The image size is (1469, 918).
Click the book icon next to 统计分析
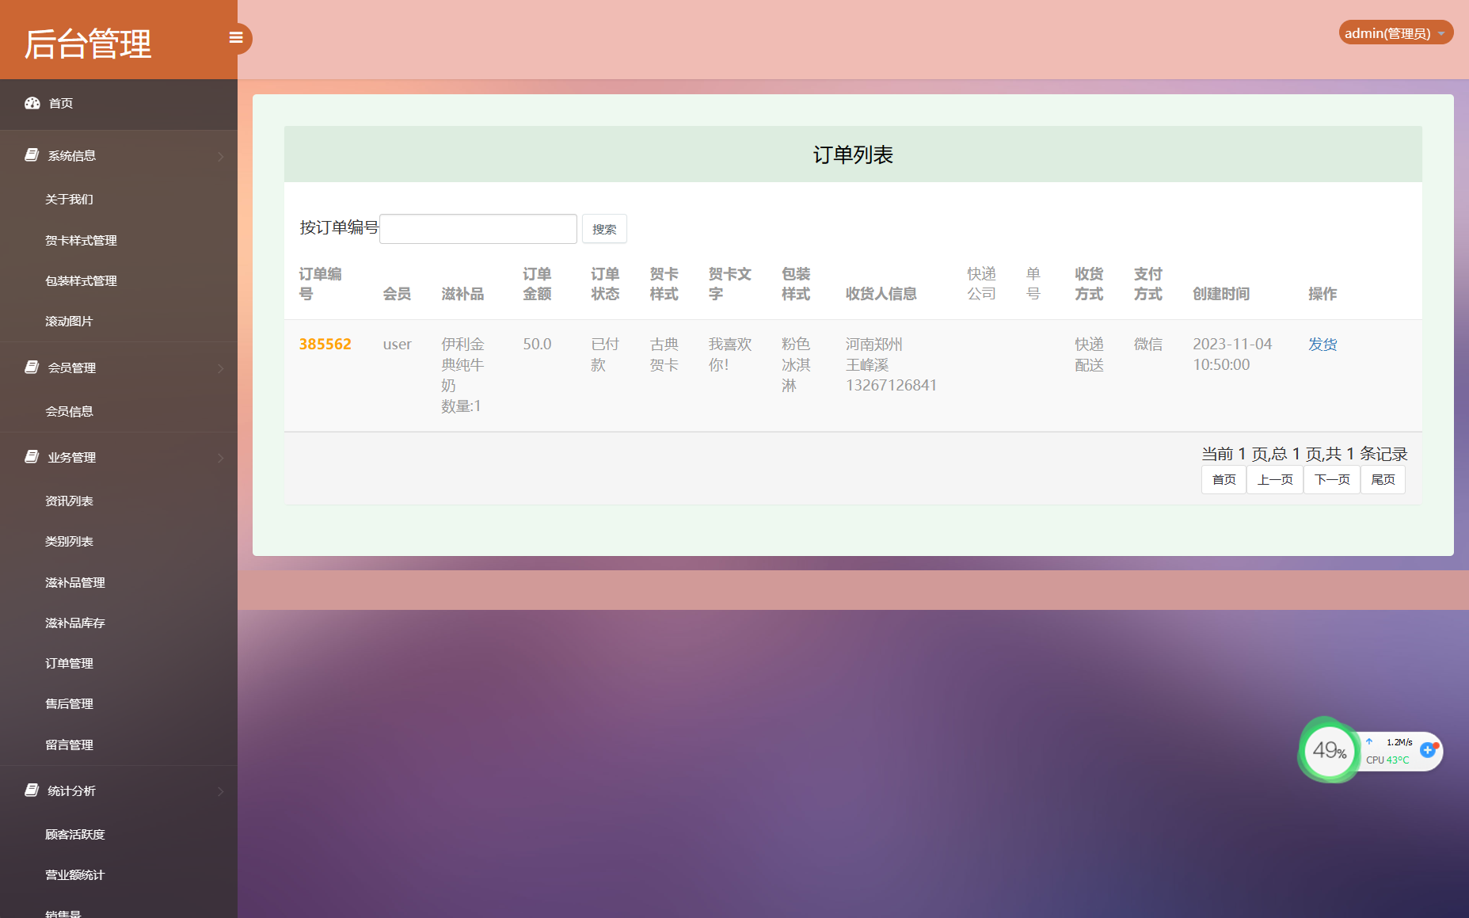coord(31,790)
